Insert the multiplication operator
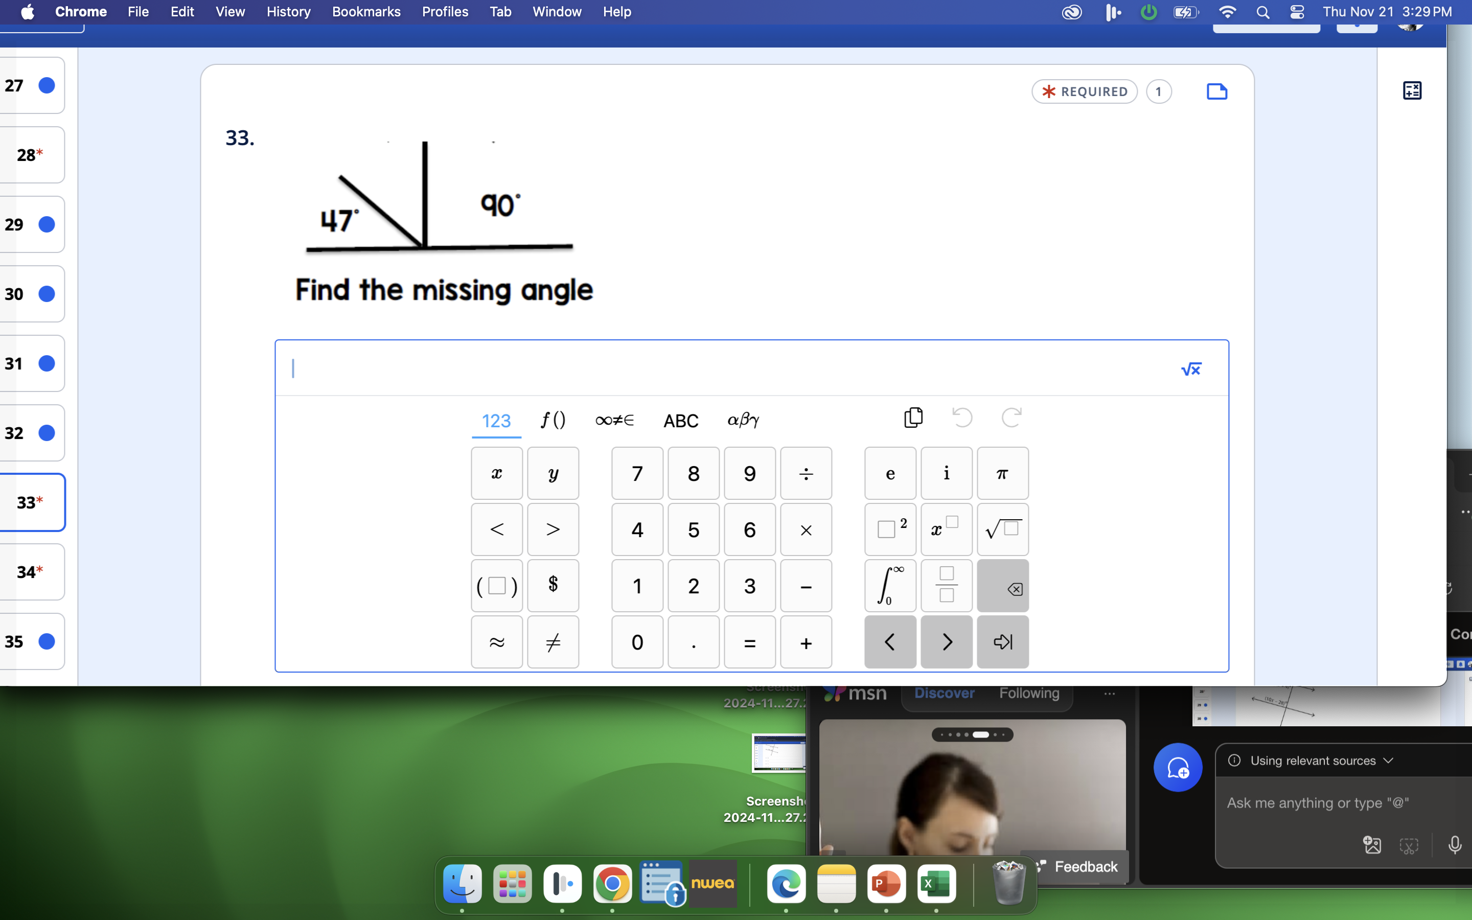Screen dimensions: 1472x920 (806, 530)
